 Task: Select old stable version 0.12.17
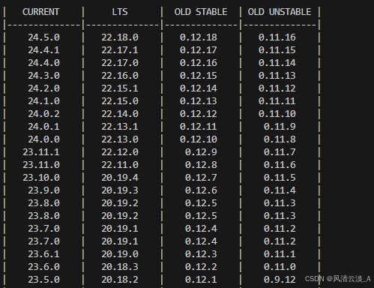click(x=199, y=50)
